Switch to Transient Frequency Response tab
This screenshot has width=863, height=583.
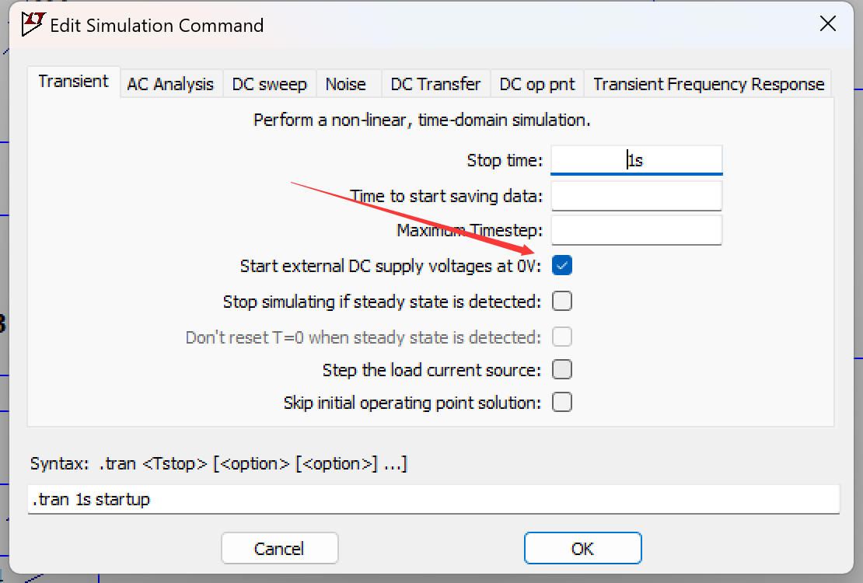708,84
